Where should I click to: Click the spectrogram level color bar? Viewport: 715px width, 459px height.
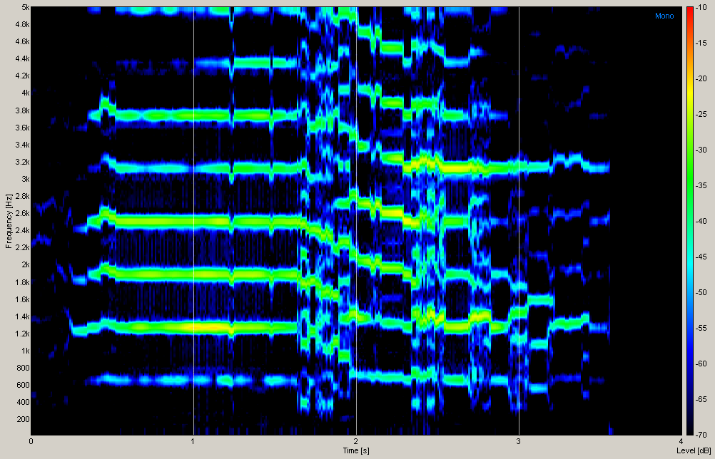point(690,221)
